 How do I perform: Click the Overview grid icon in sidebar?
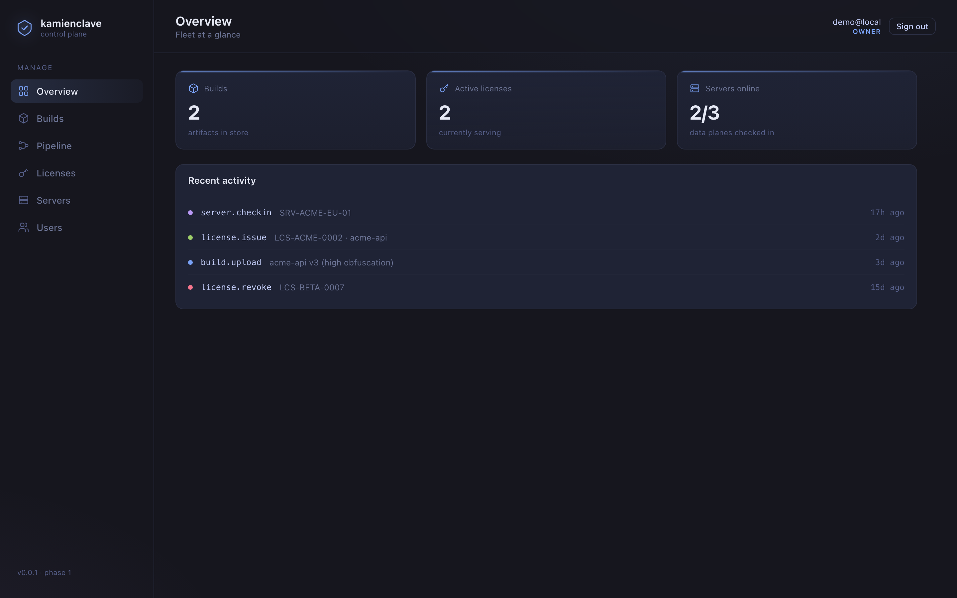tap(24, 91)
